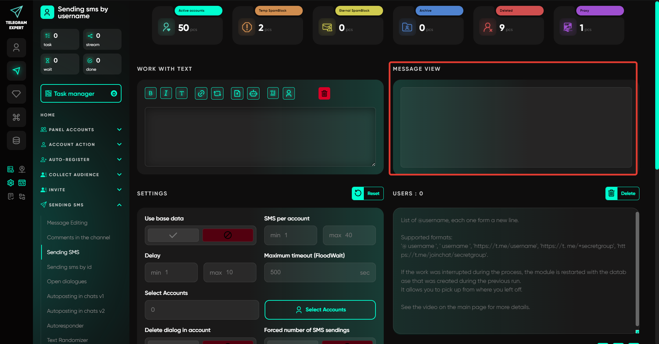This screenshot has width=659, height=344.
Task: Enable Use base data with checkmark
Action: [x=173, y=235]
